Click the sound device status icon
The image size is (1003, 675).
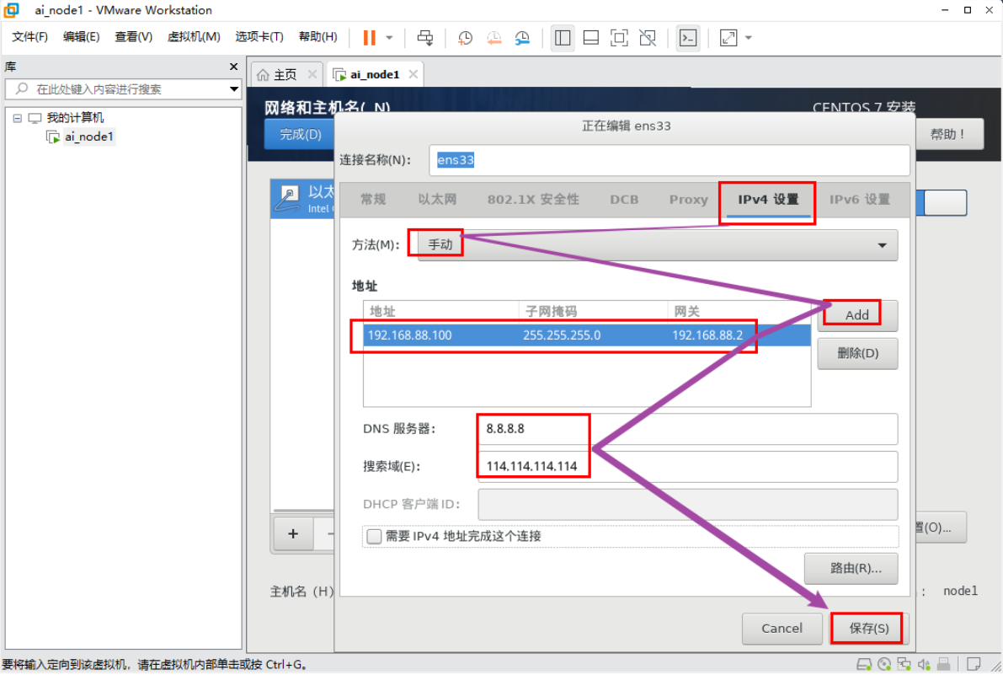[924, 664]
